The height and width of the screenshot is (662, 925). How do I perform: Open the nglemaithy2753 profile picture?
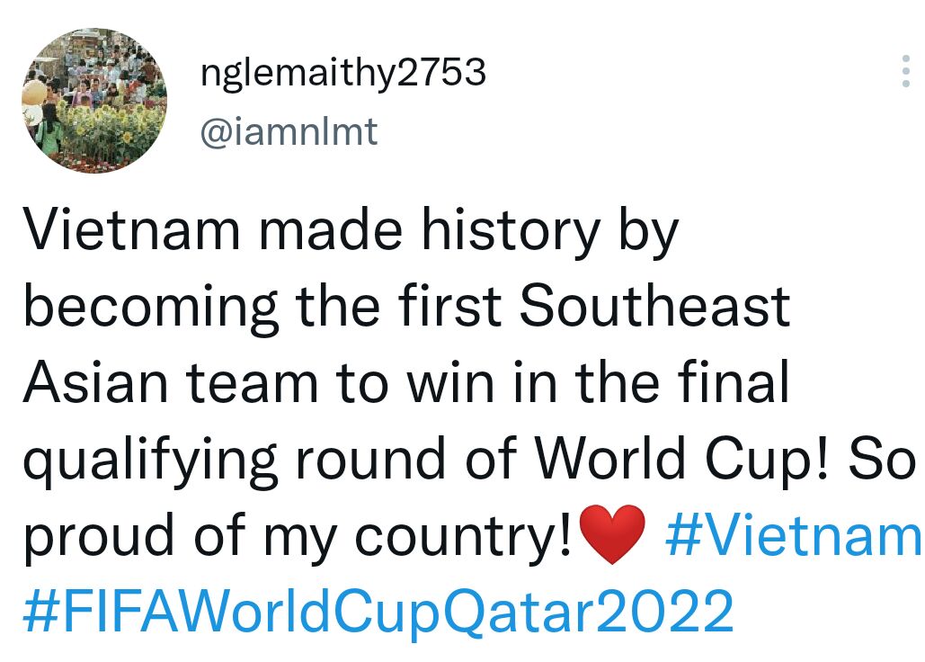(93, 99)
